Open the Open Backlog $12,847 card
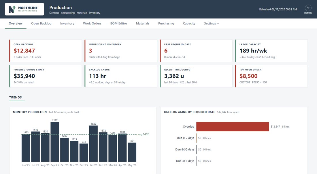Viewport: 317px width, 174px height. [x=46, y=51]
